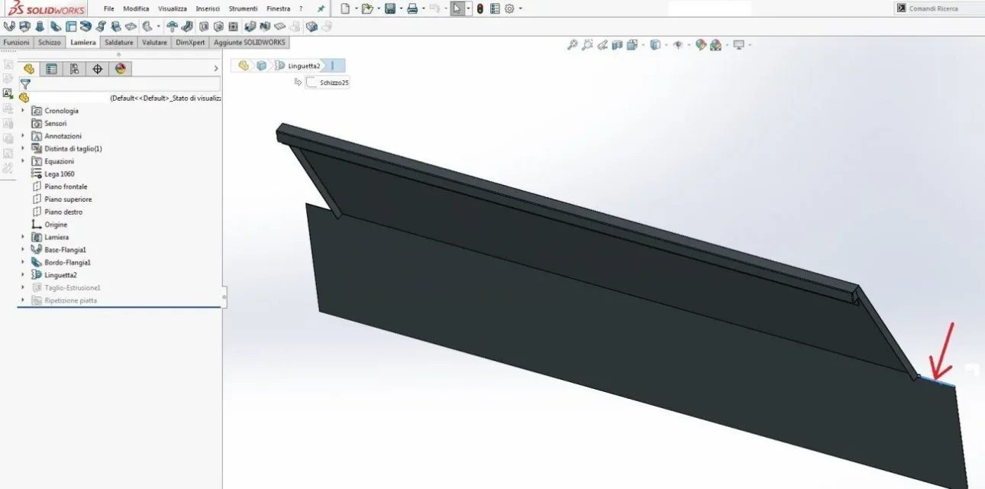The image size is (985, 489).
Task: Expand the Bordo-Flangia1 feature node
Action: click(x=23, y=262)
